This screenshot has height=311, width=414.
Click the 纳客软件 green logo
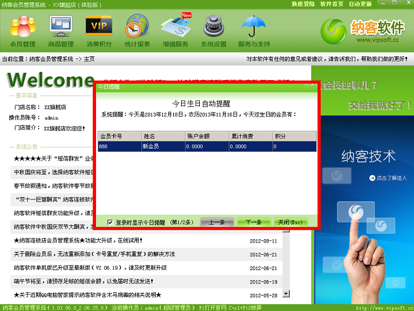click(333, 31)
